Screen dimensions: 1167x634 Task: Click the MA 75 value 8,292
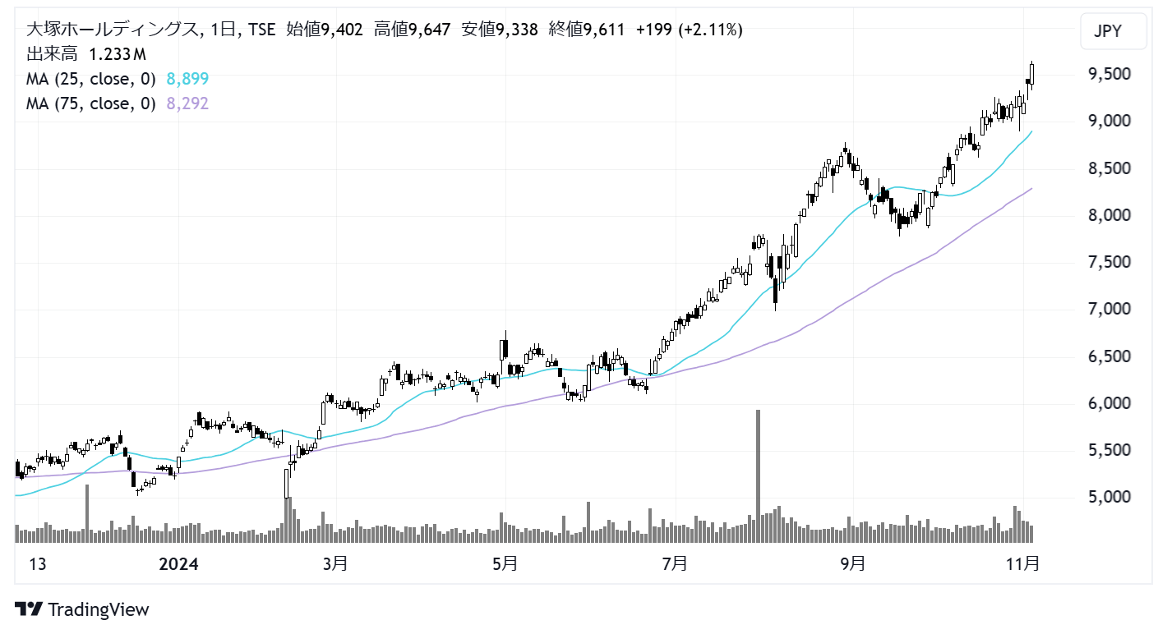point(187,103)
